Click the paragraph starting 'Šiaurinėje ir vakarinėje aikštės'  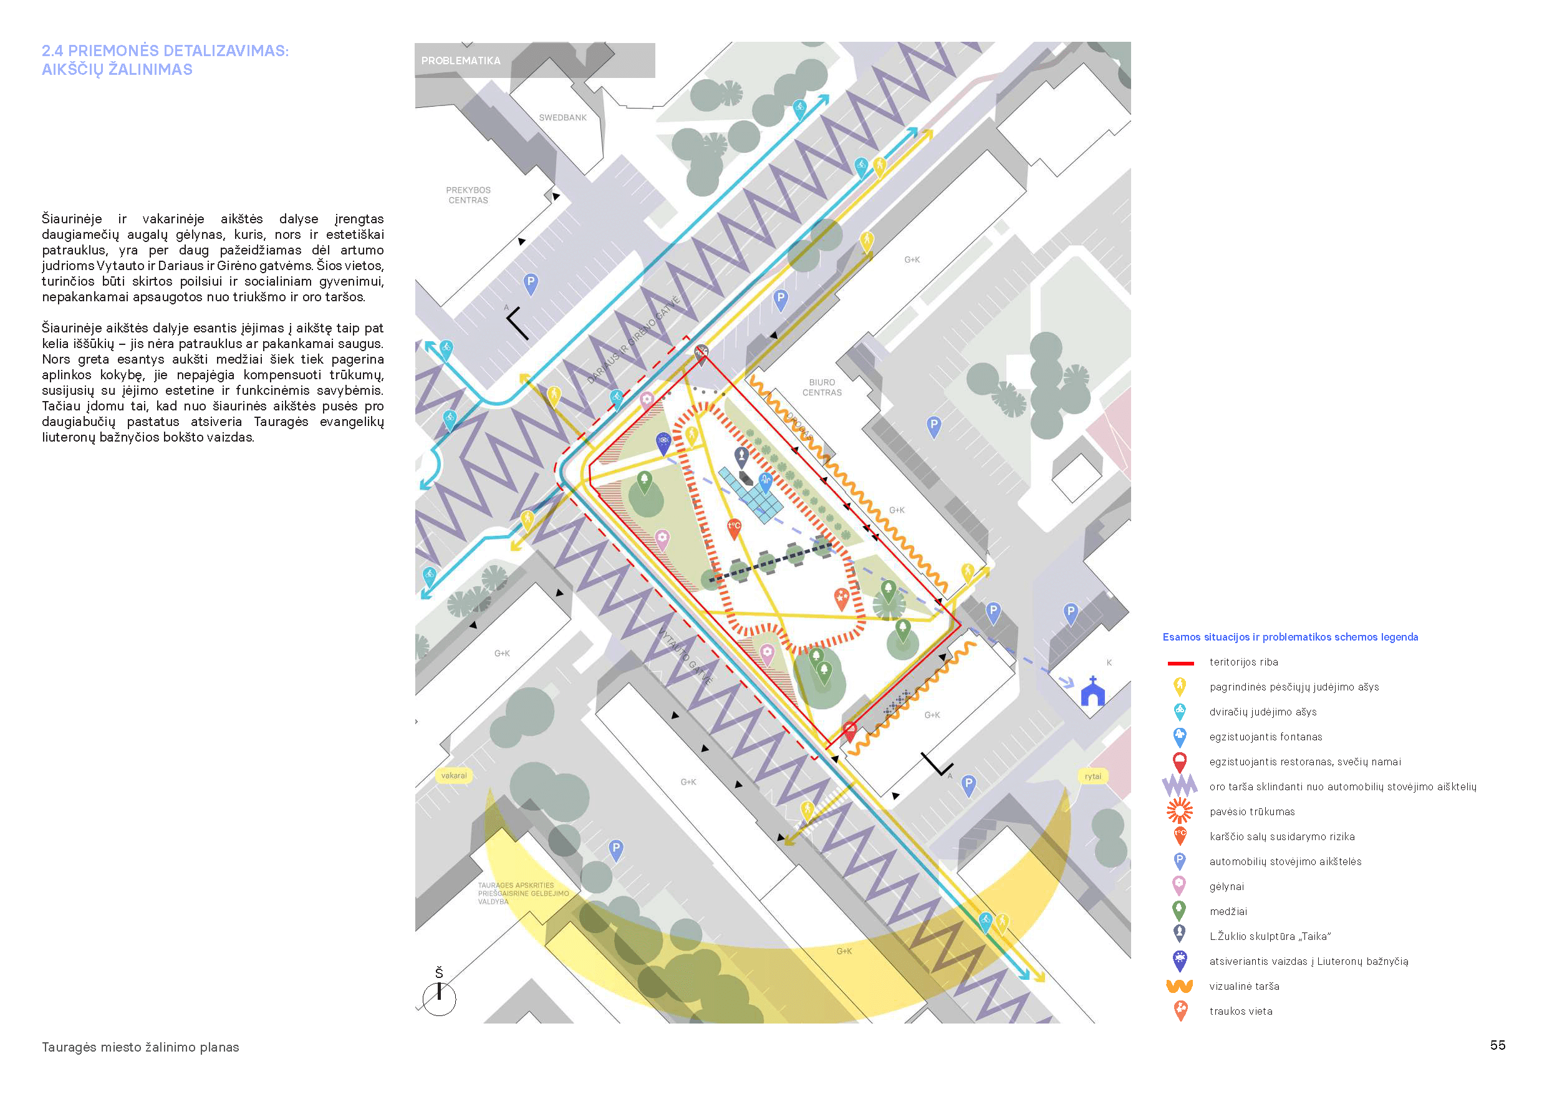pyautogui.click(x=213, y=258)
